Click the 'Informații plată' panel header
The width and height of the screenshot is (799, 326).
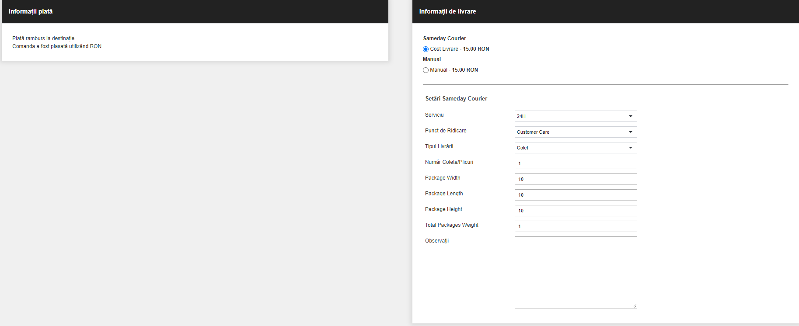click(x=195, y=11)
